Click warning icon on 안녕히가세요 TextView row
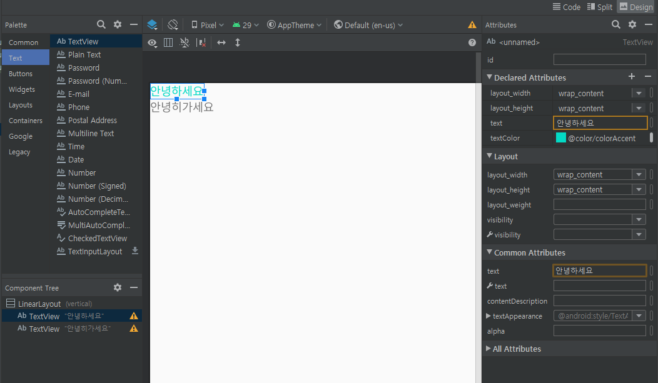This screenshot has width=658, height=383. click(134, 329)
